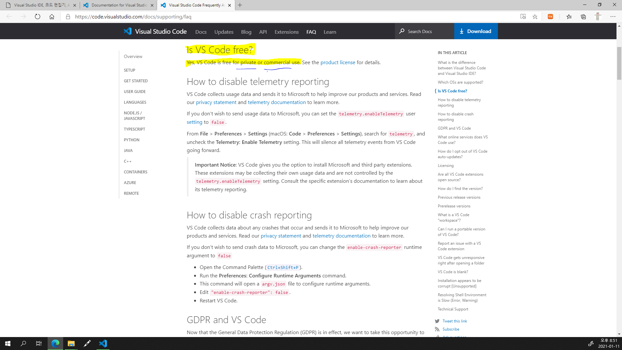Image resolution: width=622 pixels, height=350 pixels.
Task: Click the immersive reader icon in address bar
Action: tap(523, 17)
